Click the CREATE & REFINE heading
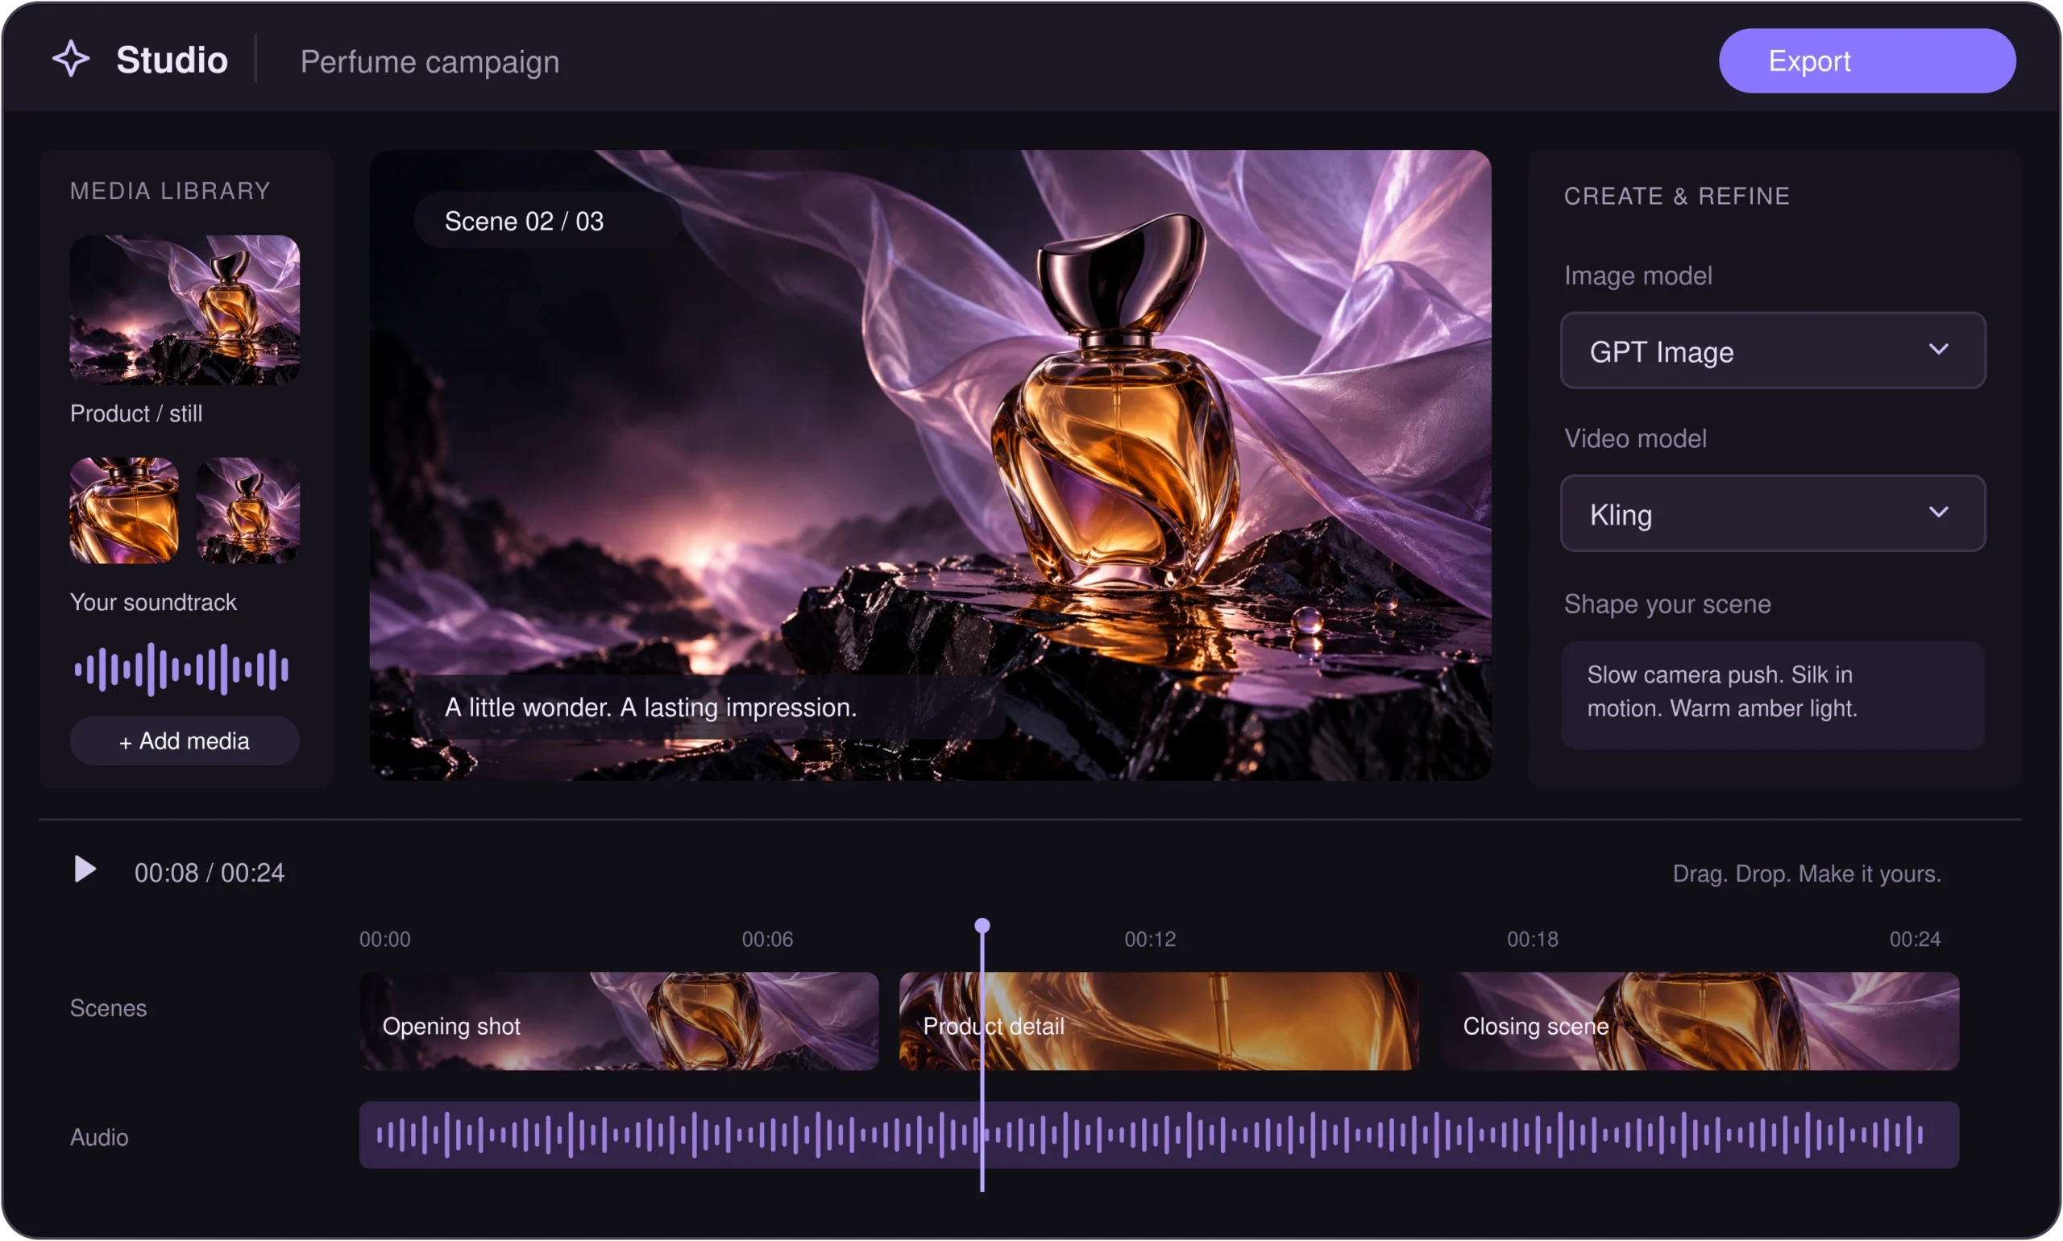2063x1241 pixels. 1677,196
